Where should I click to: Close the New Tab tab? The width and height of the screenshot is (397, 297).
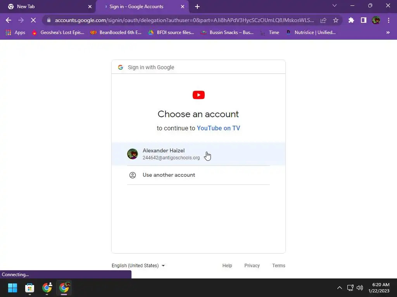pyautogui.click(x=90, y=7)
